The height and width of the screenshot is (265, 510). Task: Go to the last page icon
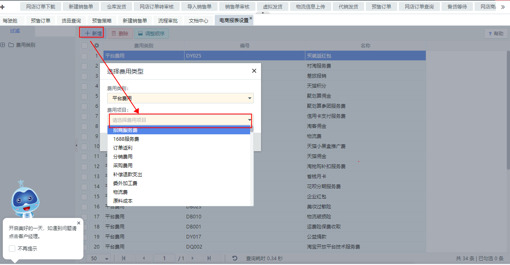click(209, 258)
